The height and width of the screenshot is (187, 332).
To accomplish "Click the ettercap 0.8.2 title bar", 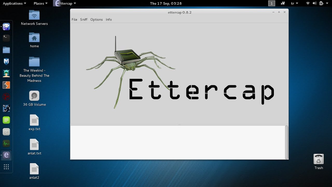I will 179,12.
